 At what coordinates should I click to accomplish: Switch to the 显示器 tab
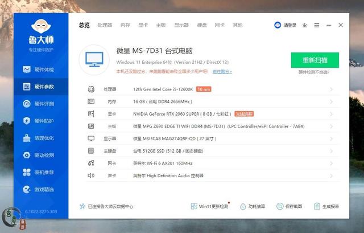click(181, 25)
